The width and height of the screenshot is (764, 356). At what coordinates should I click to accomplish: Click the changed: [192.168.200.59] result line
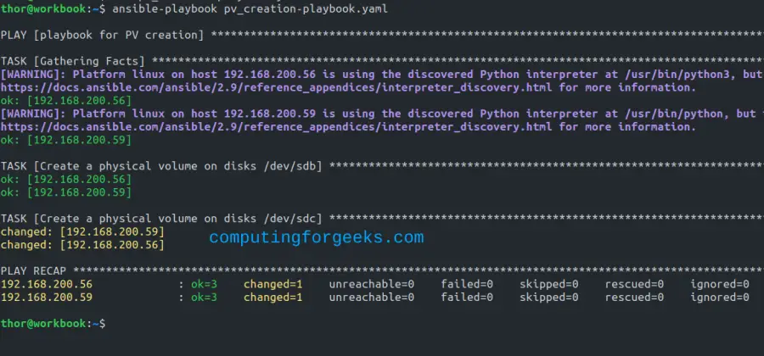(x=82, y=231)
